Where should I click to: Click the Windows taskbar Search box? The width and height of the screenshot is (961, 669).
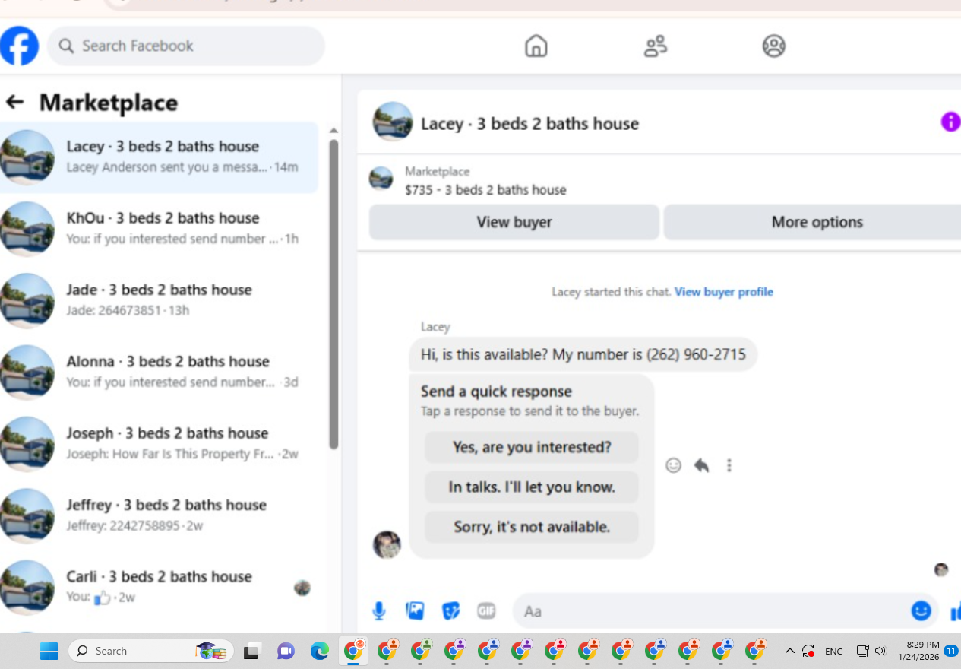(x=150, y=651)
